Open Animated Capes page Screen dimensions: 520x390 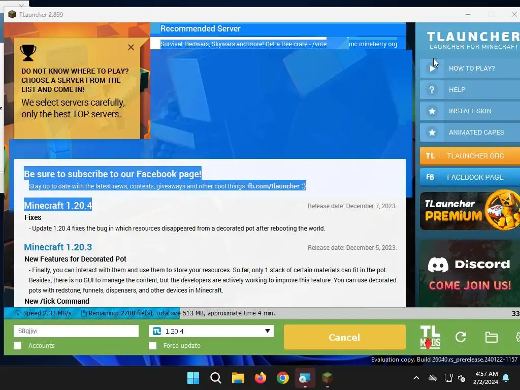coord(470,133)
